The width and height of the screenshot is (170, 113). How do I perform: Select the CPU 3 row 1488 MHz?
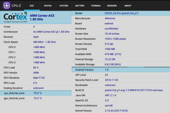[36, 62]
